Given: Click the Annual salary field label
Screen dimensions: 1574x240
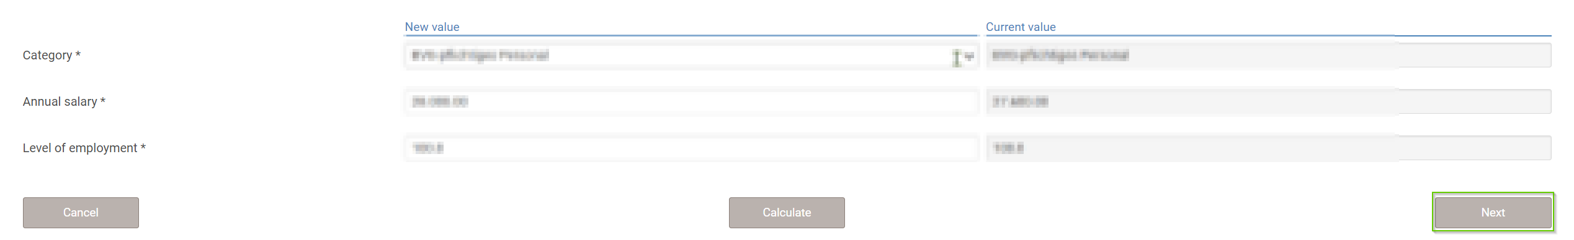Looking at the screenshot, I should (x=60, y=101).
